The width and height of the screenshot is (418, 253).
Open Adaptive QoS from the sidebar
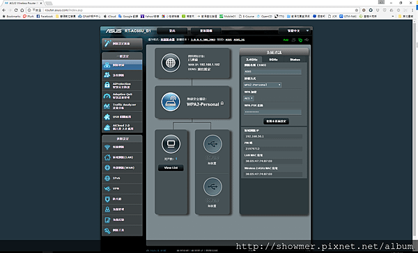(x=122, y=96)
